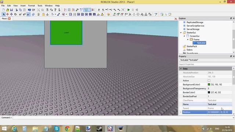The width and height of the screenshot is (235, 132).
Task: Click the wrench and hammer toolbar icon
Action: pyautogui.click(x=73, y=10)
